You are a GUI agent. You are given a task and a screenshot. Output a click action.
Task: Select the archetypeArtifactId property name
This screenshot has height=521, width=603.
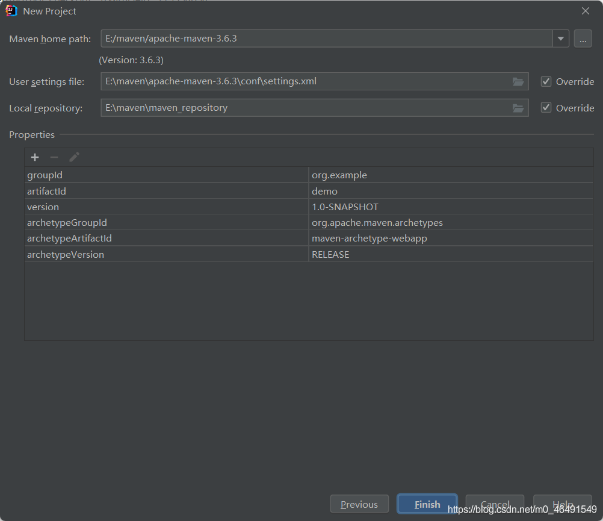(x=167, y=239)
